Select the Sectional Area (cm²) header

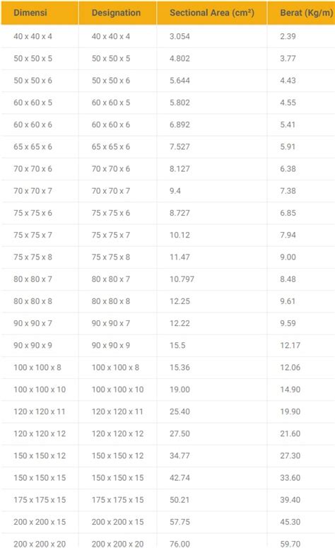pyautogui.click(x=212, y=13)
